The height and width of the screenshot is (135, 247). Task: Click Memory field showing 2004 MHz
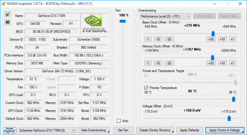click(67, 119)
